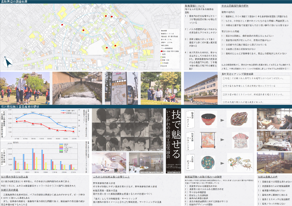Click the interior render with staircase
The width and height of the screenshot is (292, 206).
click(x=109, y=163)
